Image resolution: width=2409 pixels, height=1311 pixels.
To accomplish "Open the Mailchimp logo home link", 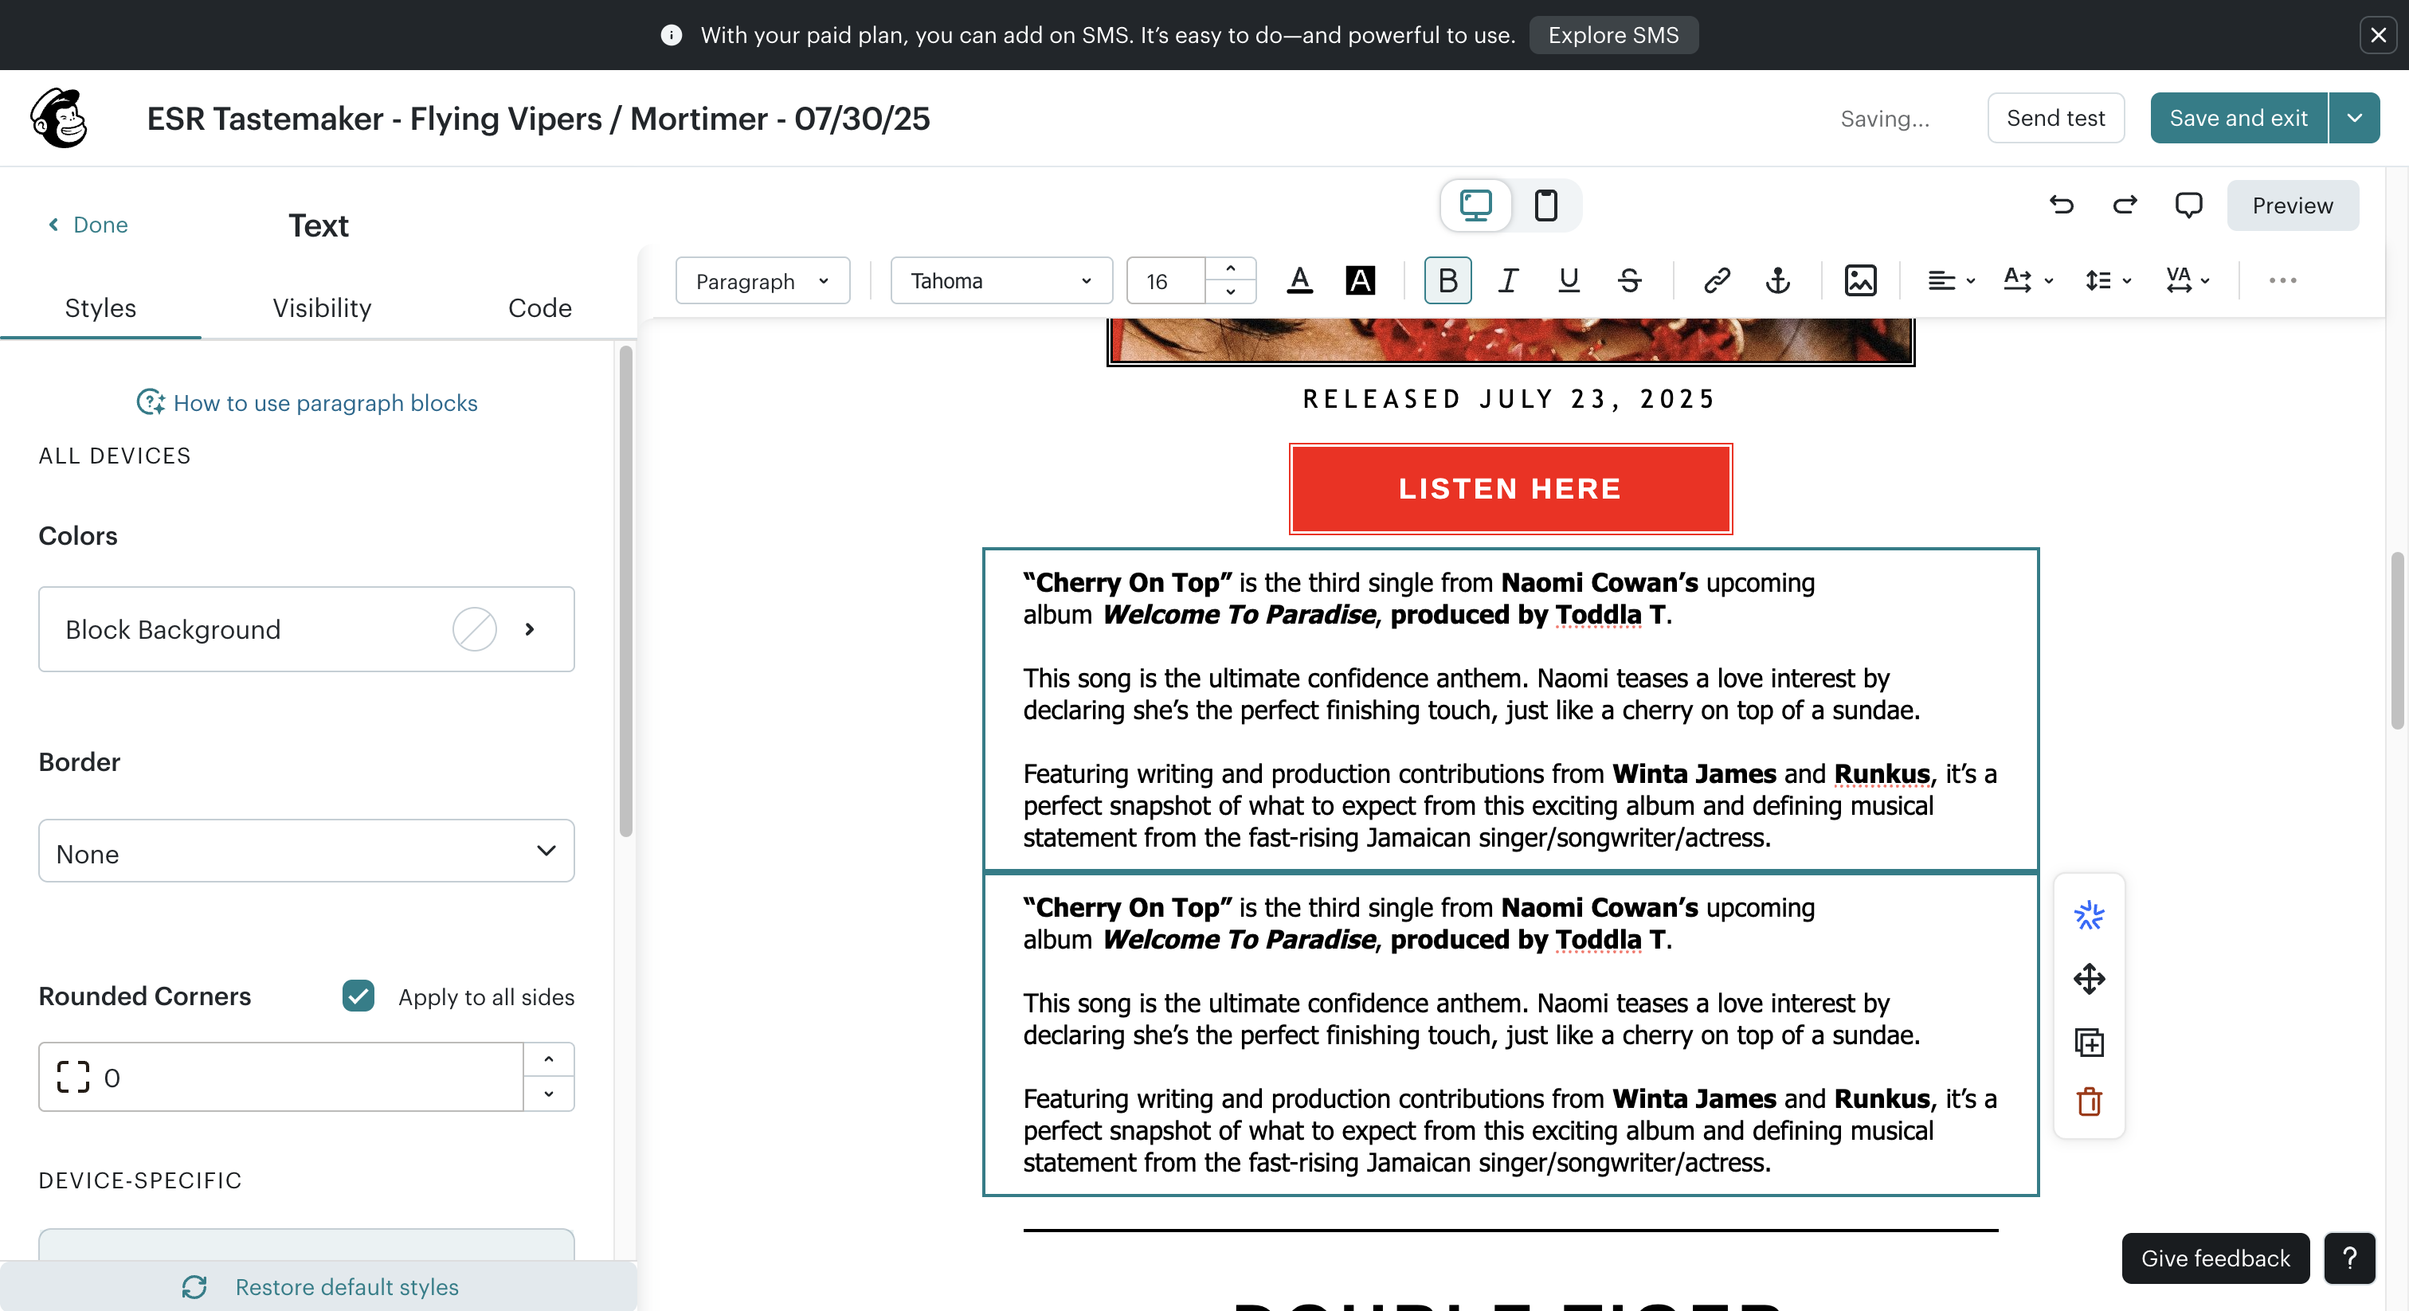I will tap(59, 118).
